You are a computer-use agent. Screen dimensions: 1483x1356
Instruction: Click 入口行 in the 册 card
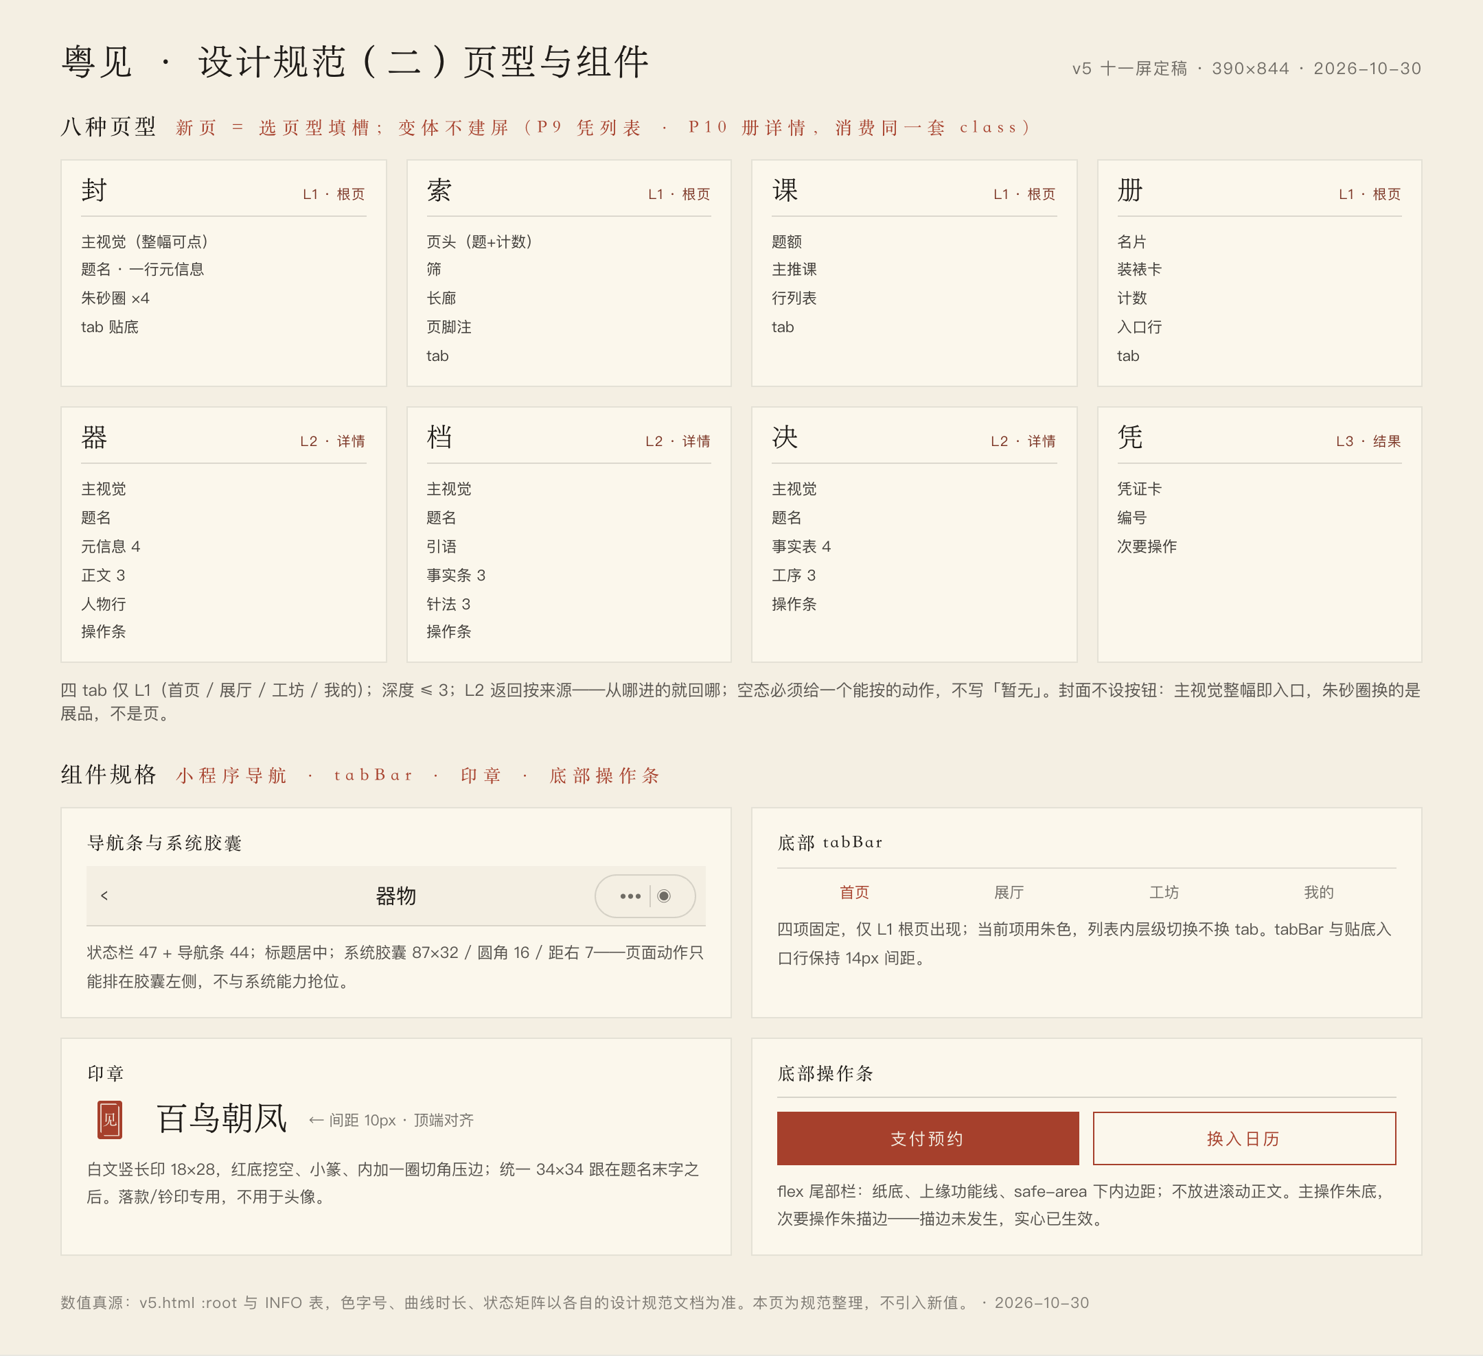[1140, 327]
